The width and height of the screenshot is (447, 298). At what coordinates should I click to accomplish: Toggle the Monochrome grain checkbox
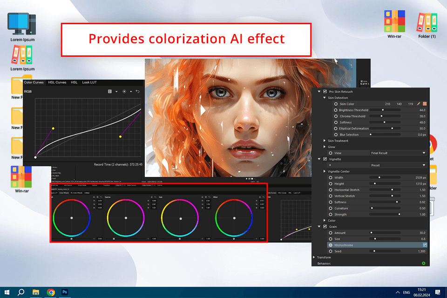(x=425, y=245)
